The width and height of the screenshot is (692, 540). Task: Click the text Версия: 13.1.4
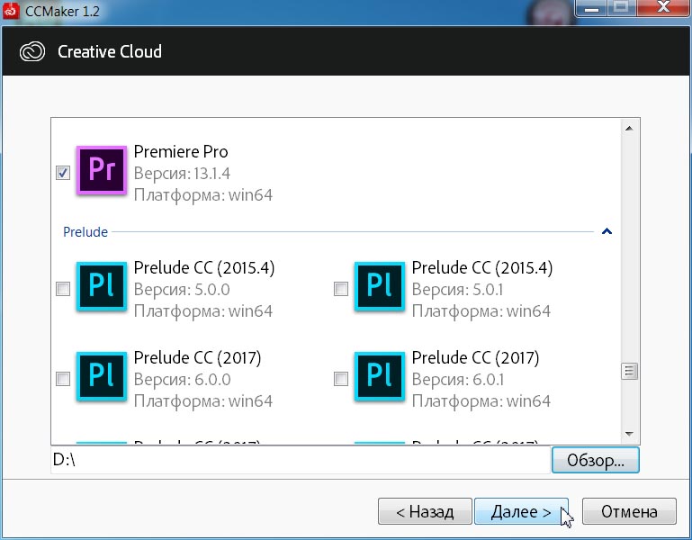tap(182, 174)
